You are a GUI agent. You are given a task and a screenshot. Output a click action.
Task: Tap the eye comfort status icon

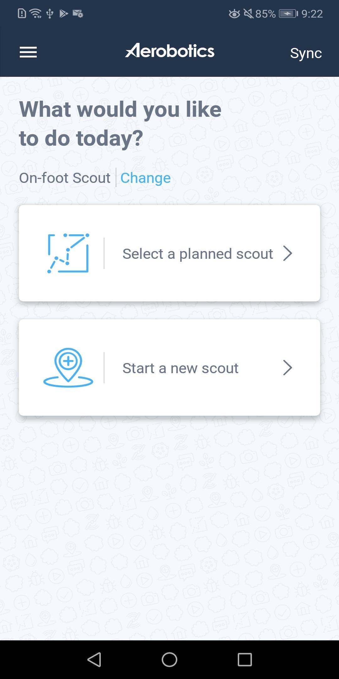point(234,14)
